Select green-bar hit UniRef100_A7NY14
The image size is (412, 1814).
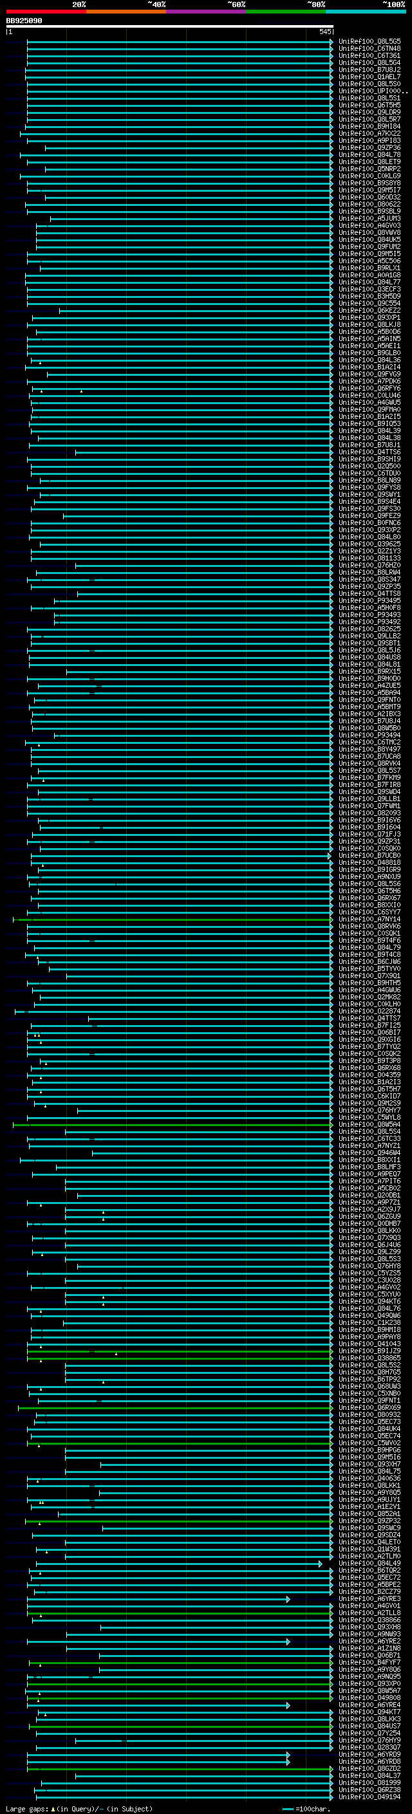pyautogui.click(x=370, y=919)
